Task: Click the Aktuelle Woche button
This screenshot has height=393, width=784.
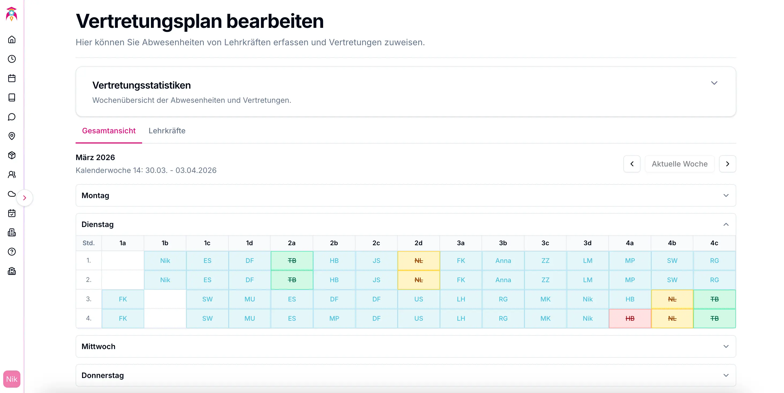Action: (679, 164)
